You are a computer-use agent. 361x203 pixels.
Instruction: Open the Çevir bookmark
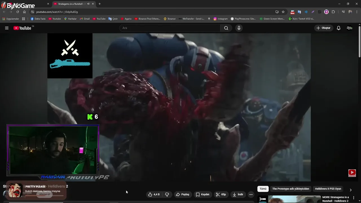pyautogui.click(x=113, y=19)
